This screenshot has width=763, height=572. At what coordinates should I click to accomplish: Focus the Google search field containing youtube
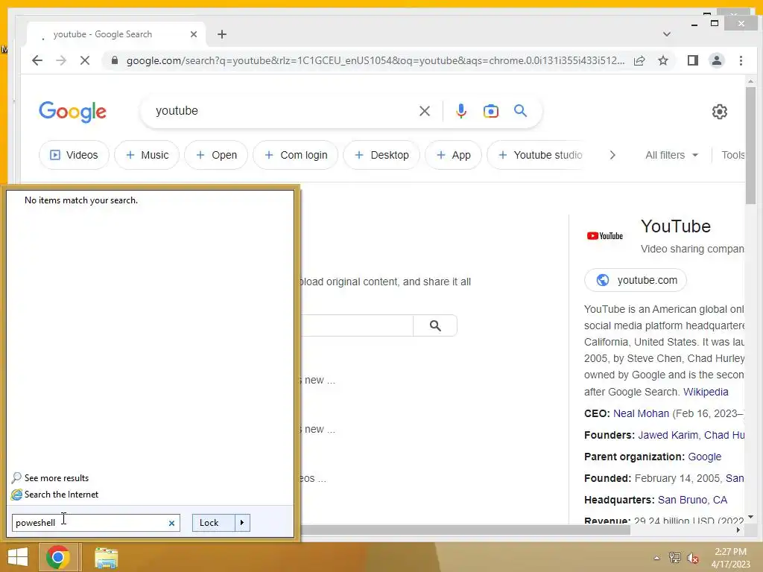pos(282,111)
